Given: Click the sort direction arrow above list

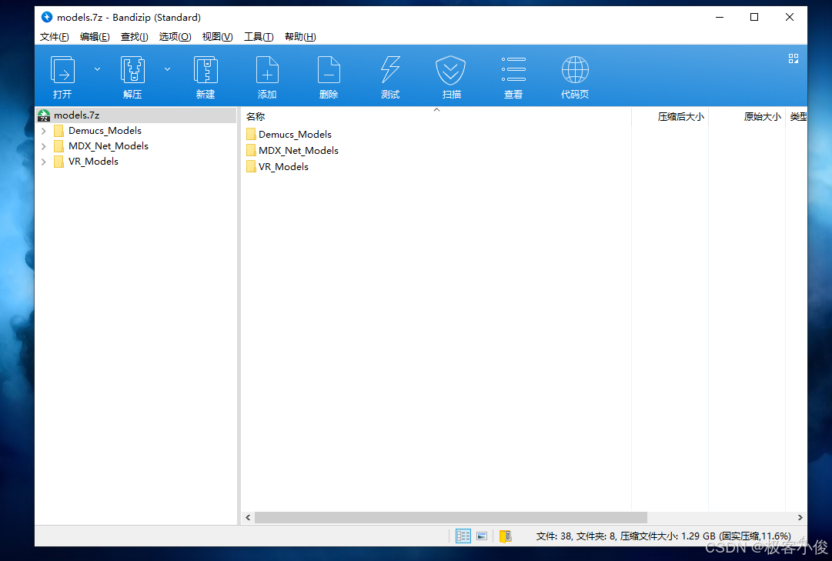Looking at the screenshot, I should pos(436,110).
